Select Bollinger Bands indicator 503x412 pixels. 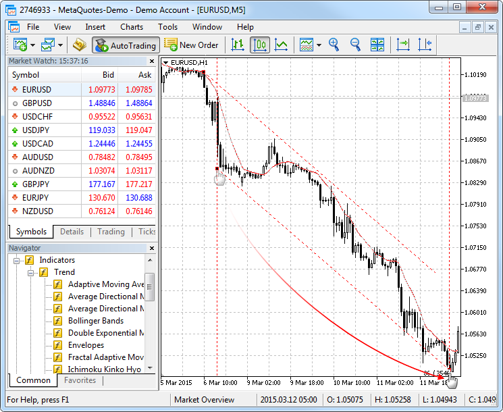(x=96, y=321)
